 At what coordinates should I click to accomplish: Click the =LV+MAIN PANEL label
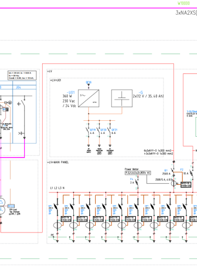(x=58, y=162)
